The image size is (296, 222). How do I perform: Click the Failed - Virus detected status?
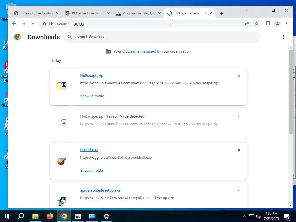[x=125, y=116]
